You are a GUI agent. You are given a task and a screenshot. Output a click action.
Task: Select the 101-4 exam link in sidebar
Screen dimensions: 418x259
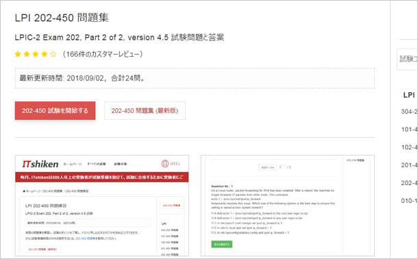(409, 129)
